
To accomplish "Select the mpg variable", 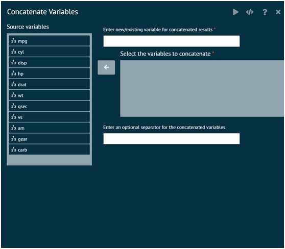I will pyautogui.click(x=49, y=41).
